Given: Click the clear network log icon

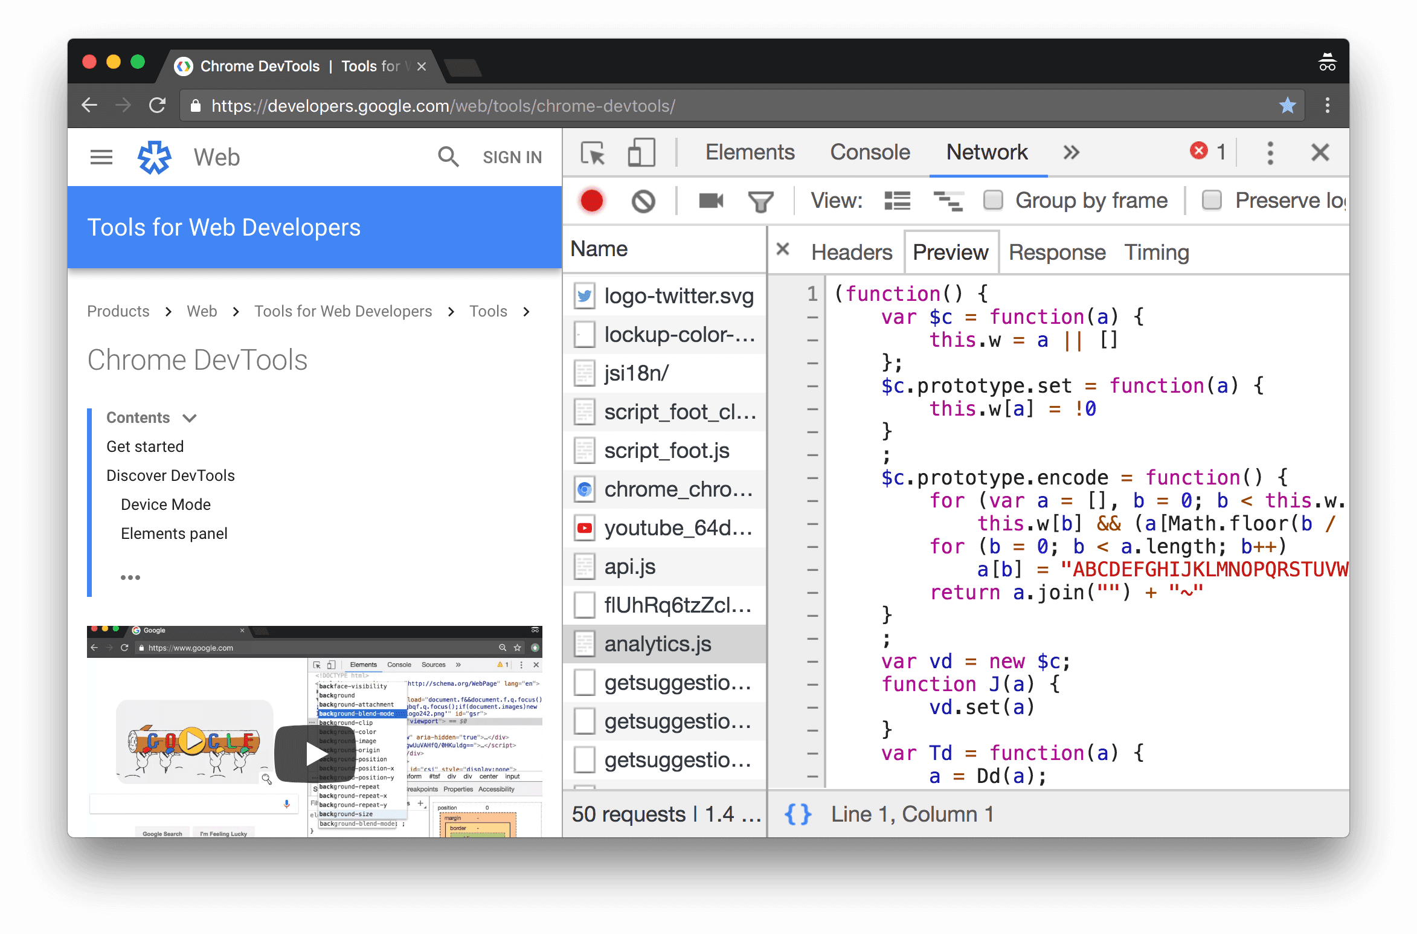Looking at the screenshot, I should (x=644, y=200).
